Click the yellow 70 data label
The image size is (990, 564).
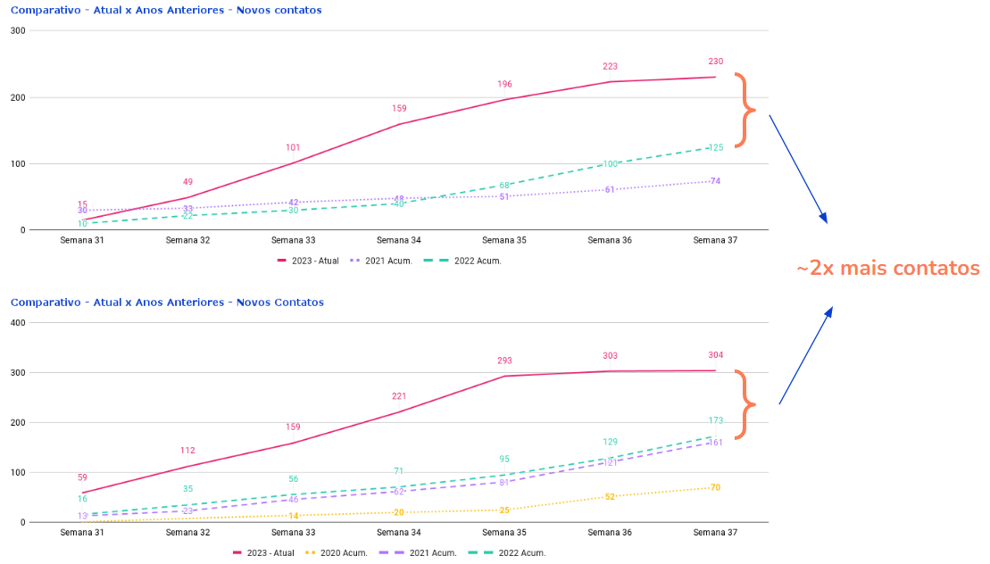click(716, 487)
